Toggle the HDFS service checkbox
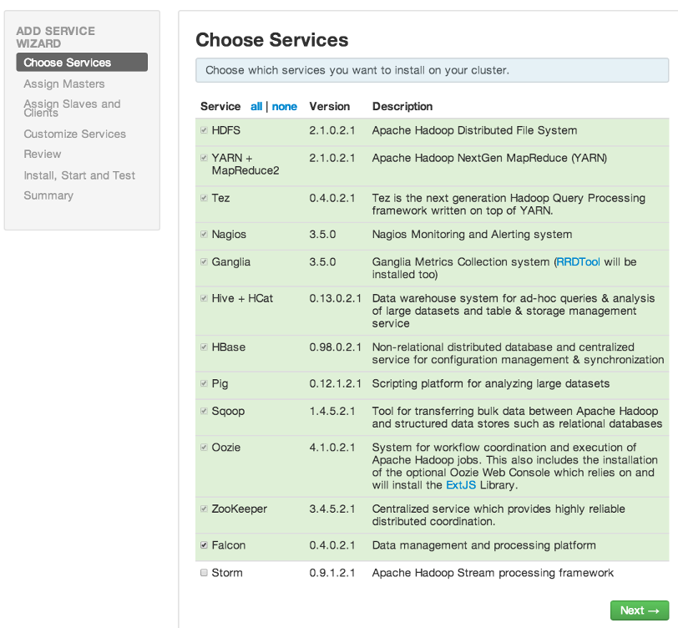The height and width of the screenshot is (628, 678). (x=204, y=130)
